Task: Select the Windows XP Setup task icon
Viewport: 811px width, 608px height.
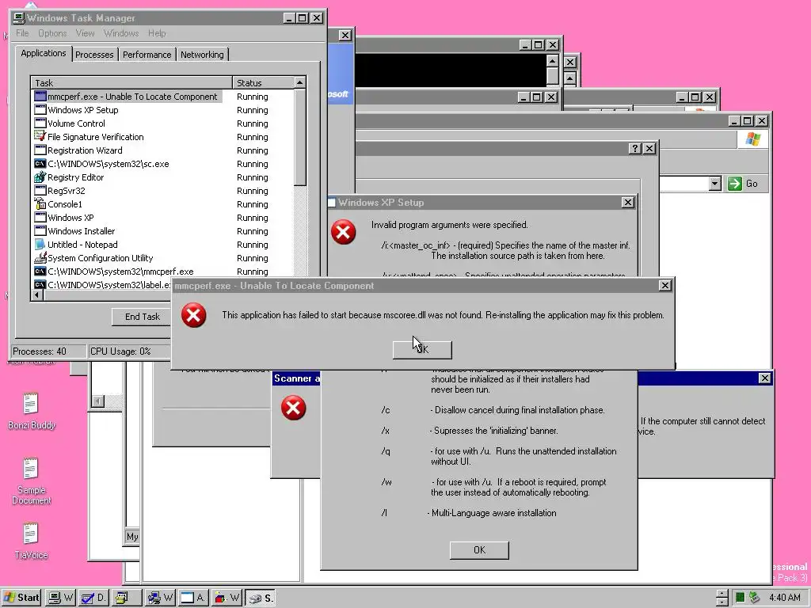Action: click(40, 110)
